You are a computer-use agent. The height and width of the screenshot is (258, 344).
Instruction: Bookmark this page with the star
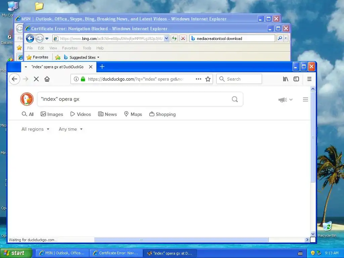(x=208, y=79)
